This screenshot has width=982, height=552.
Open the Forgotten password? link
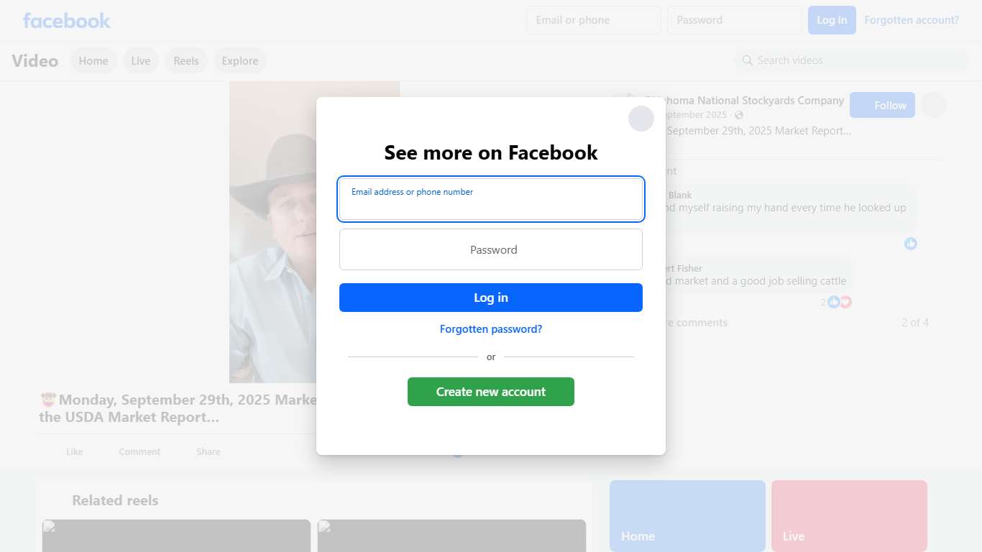pos(491,328)
